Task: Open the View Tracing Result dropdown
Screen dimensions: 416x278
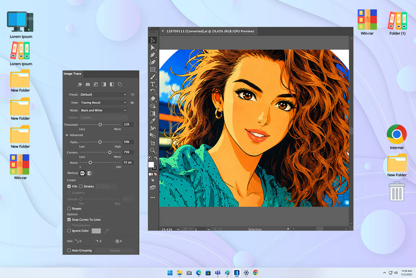Action: tap(104, 103)
